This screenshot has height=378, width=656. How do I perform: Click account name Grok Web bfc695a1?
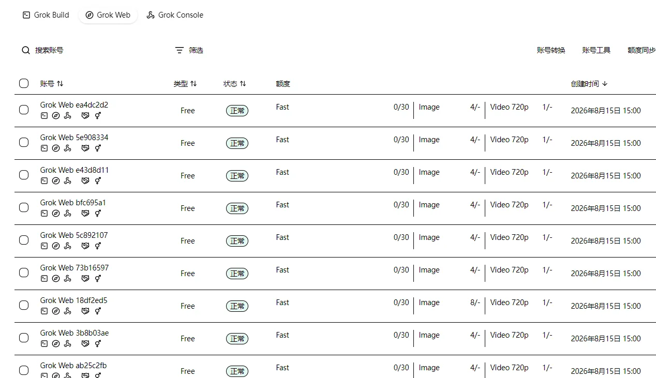pos(73,203)
